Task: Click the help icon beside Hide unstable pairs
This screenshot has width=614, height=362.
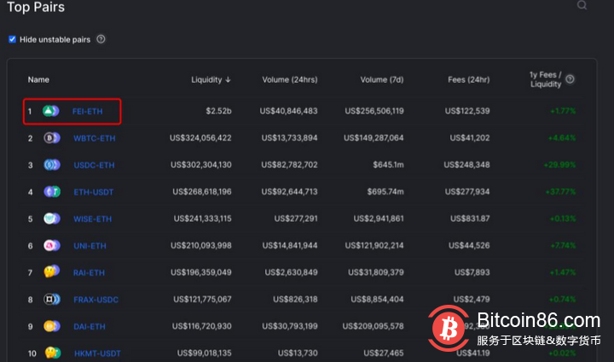Action: click(101, 39)
